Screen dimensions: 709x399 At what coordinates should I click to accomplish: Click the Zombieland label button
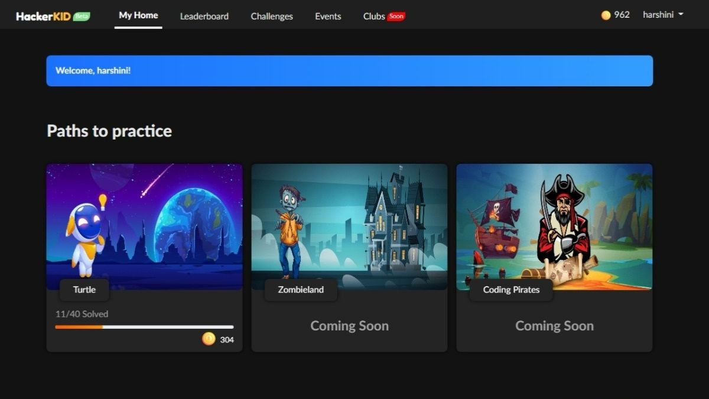pyautogui.click(x=301, y=290)
